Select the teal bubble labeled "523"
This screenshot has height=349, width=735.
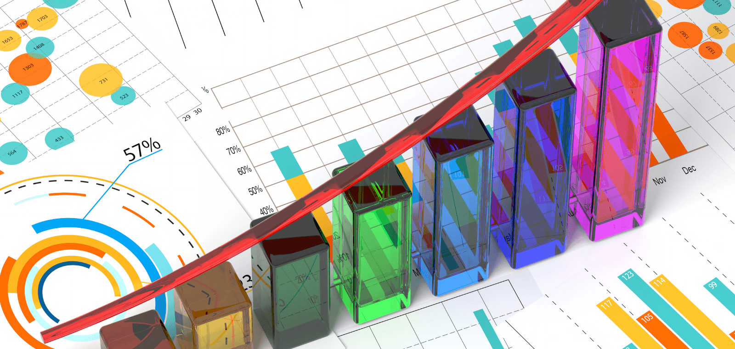pyautogui.click(x=124, y=96)
